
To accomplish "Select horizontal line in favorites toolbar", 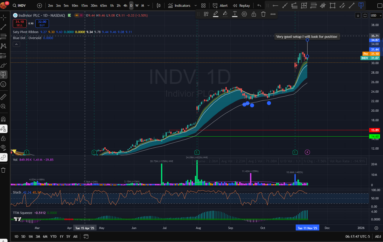I will [x=275, y=5].
